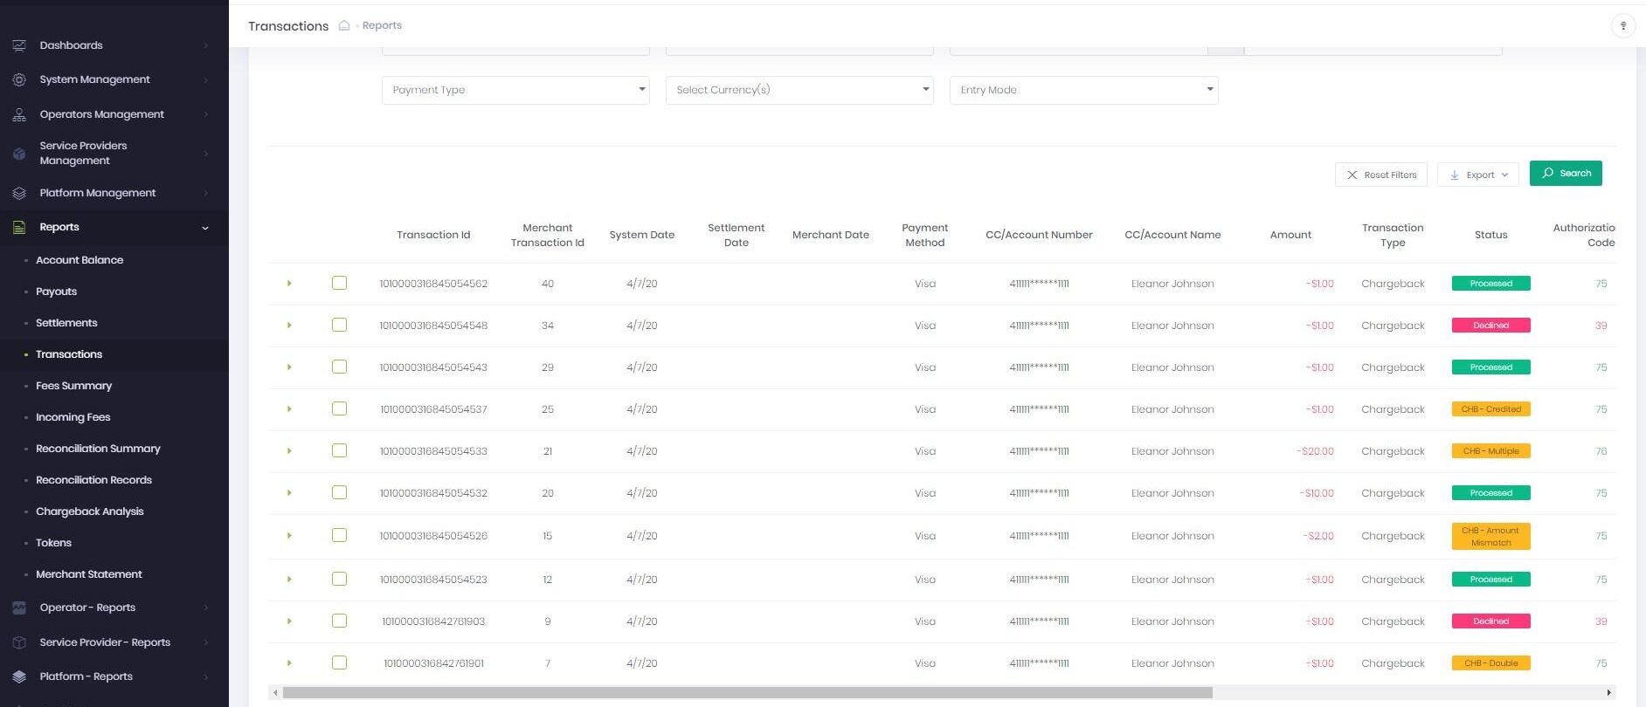
Task: Go to Settlements in Reports menu
Action: pyautogui.click(x=66, y=323)
